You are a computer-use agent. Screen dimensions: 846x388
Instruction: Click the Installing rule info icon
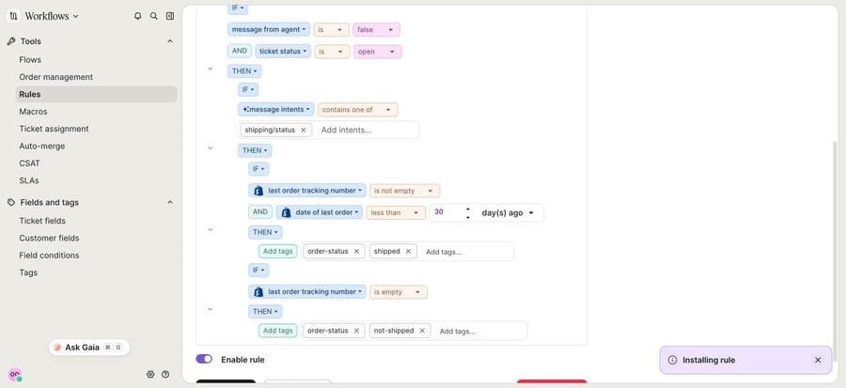[x=672, y=360]
